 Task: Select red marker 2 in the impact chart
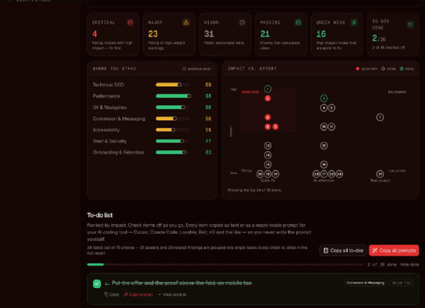coord(267,98)
